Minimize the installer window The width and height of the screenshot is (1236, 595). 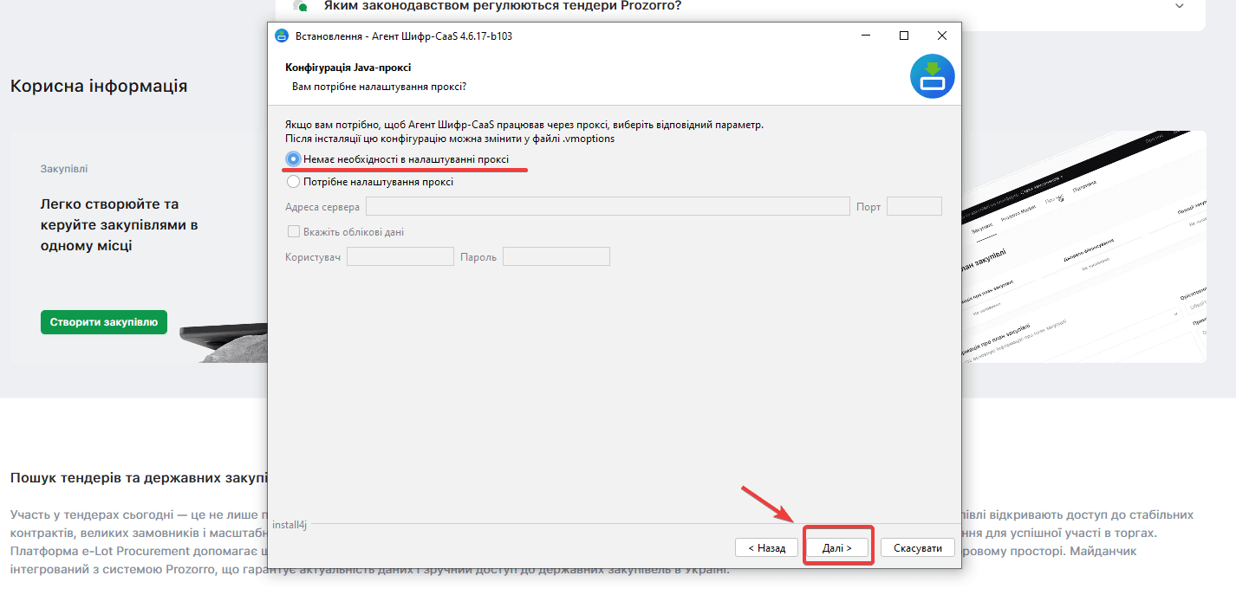[865, 36]
